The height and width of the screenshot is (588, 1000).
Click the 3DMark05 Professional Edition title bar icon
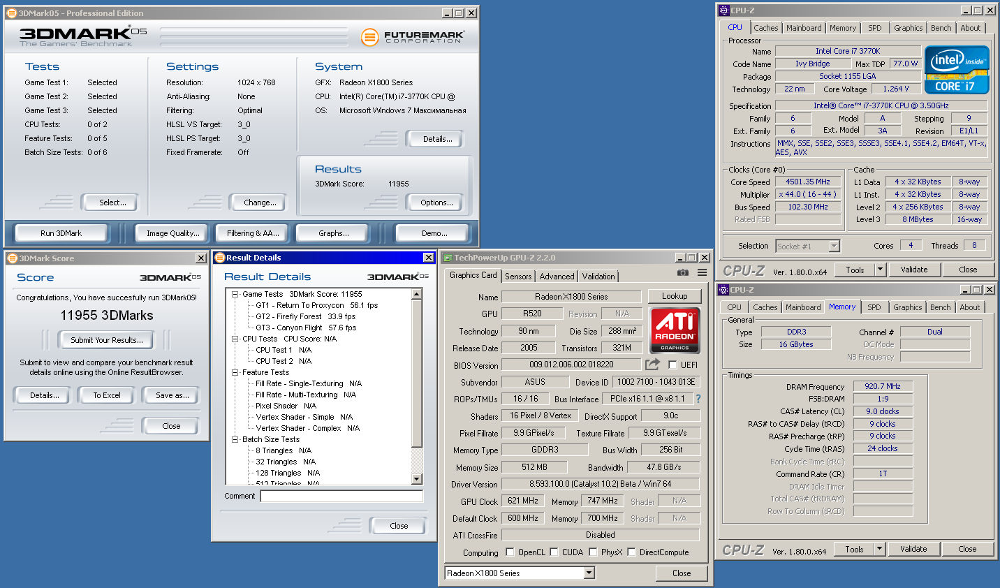click(x=12, y=13)
